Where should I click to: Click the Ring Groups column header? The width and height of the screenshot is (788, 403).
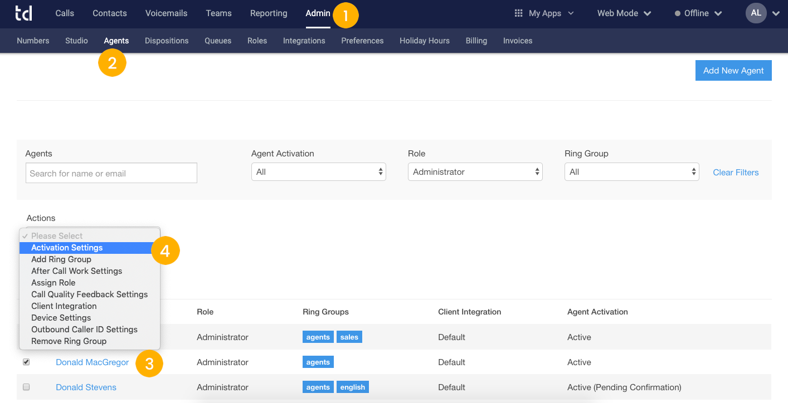point(326,312)
